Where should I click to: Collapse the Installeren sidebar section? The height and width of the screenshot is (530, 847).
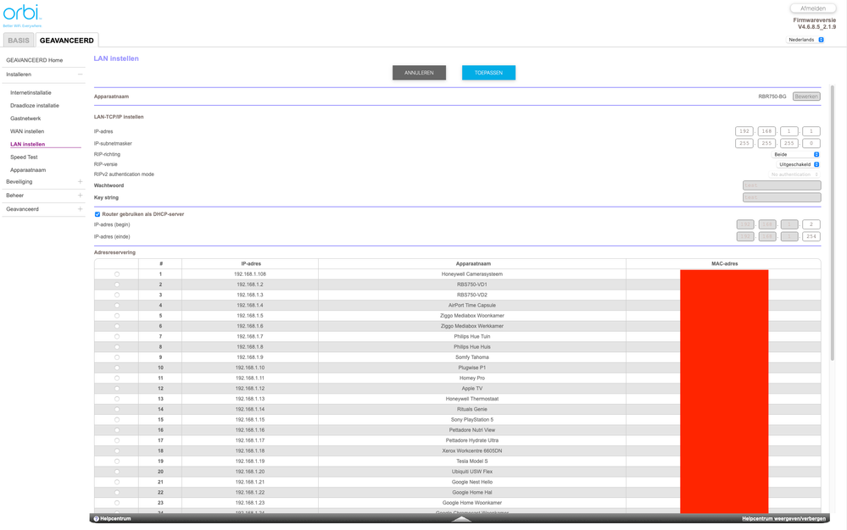pyautogui.click(x=80, y=75)
